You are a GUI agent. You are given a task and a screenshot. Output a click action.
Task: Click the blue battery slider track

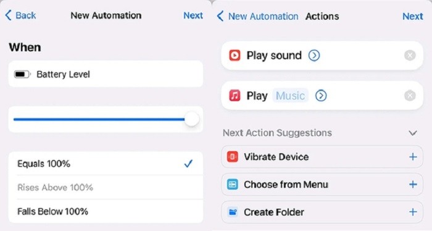click(99, 119)
